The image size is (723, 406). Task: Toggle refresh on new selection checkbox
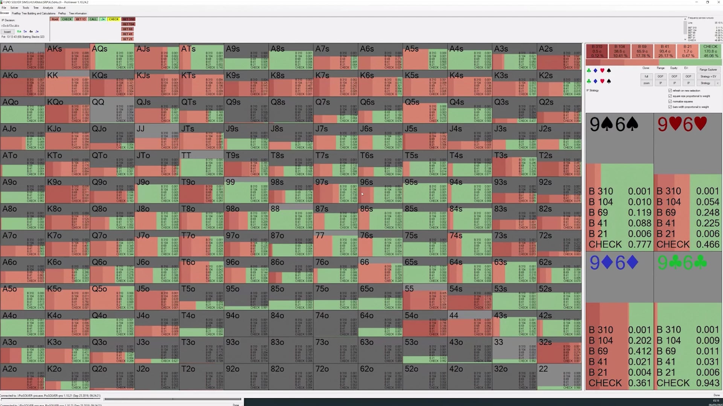(670, 91)
